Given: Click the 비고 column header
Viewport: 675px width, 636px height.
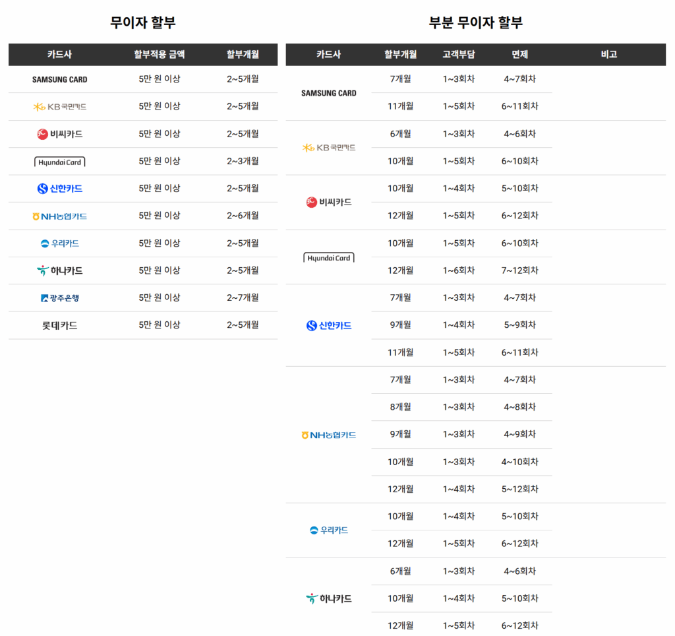Looking at the screenshot, I should point(608,54).
